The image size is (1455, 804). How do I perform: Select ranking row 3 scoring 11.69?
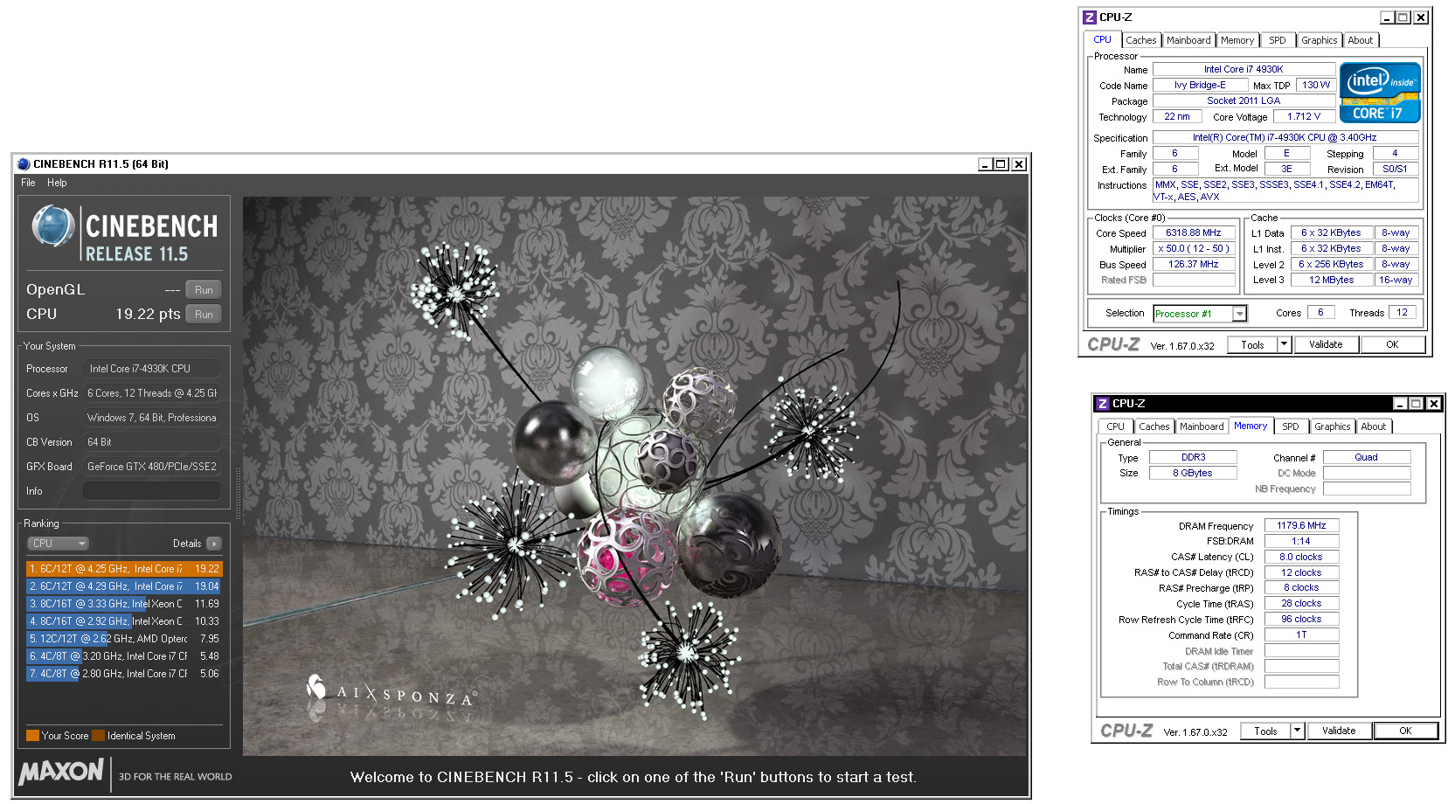pyautogui.click(x=124, y=604)
